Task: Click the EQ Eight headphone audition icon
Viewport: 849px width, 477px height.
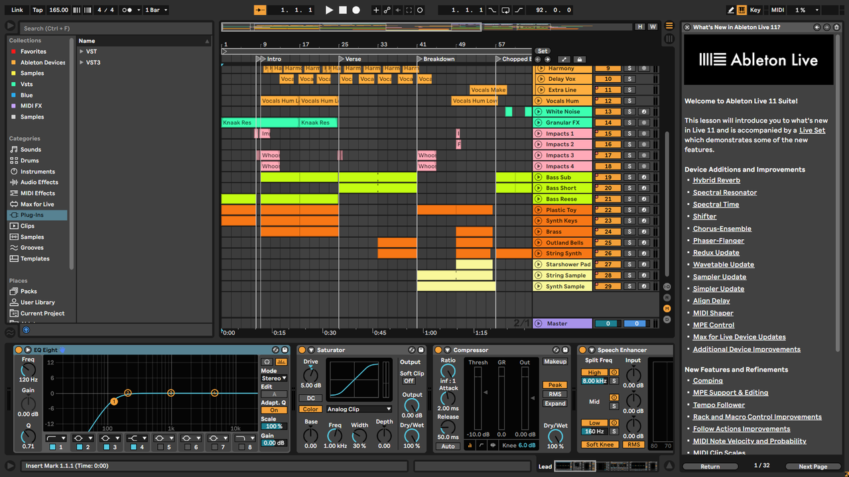Action: pyautogui.click(x=267, y=362)
